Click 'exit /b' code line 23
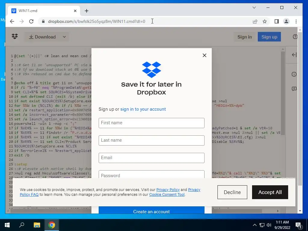The image size is (308, 231). [x=22, y=155]
